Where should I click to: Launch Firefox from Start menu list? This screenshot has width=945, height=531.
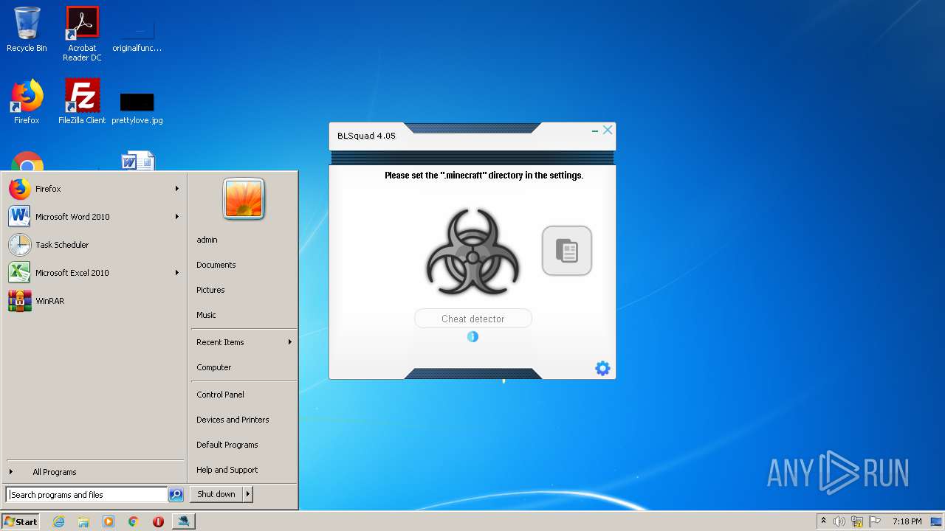[x=94, y=189]
